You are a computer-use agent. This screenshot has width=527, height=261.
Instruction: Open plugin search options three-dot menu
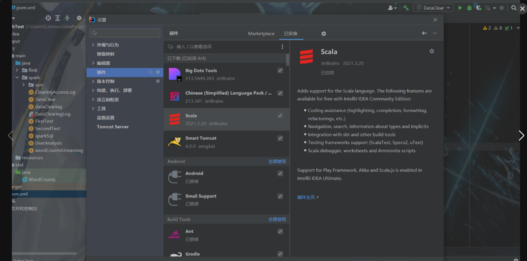point(282,47)
